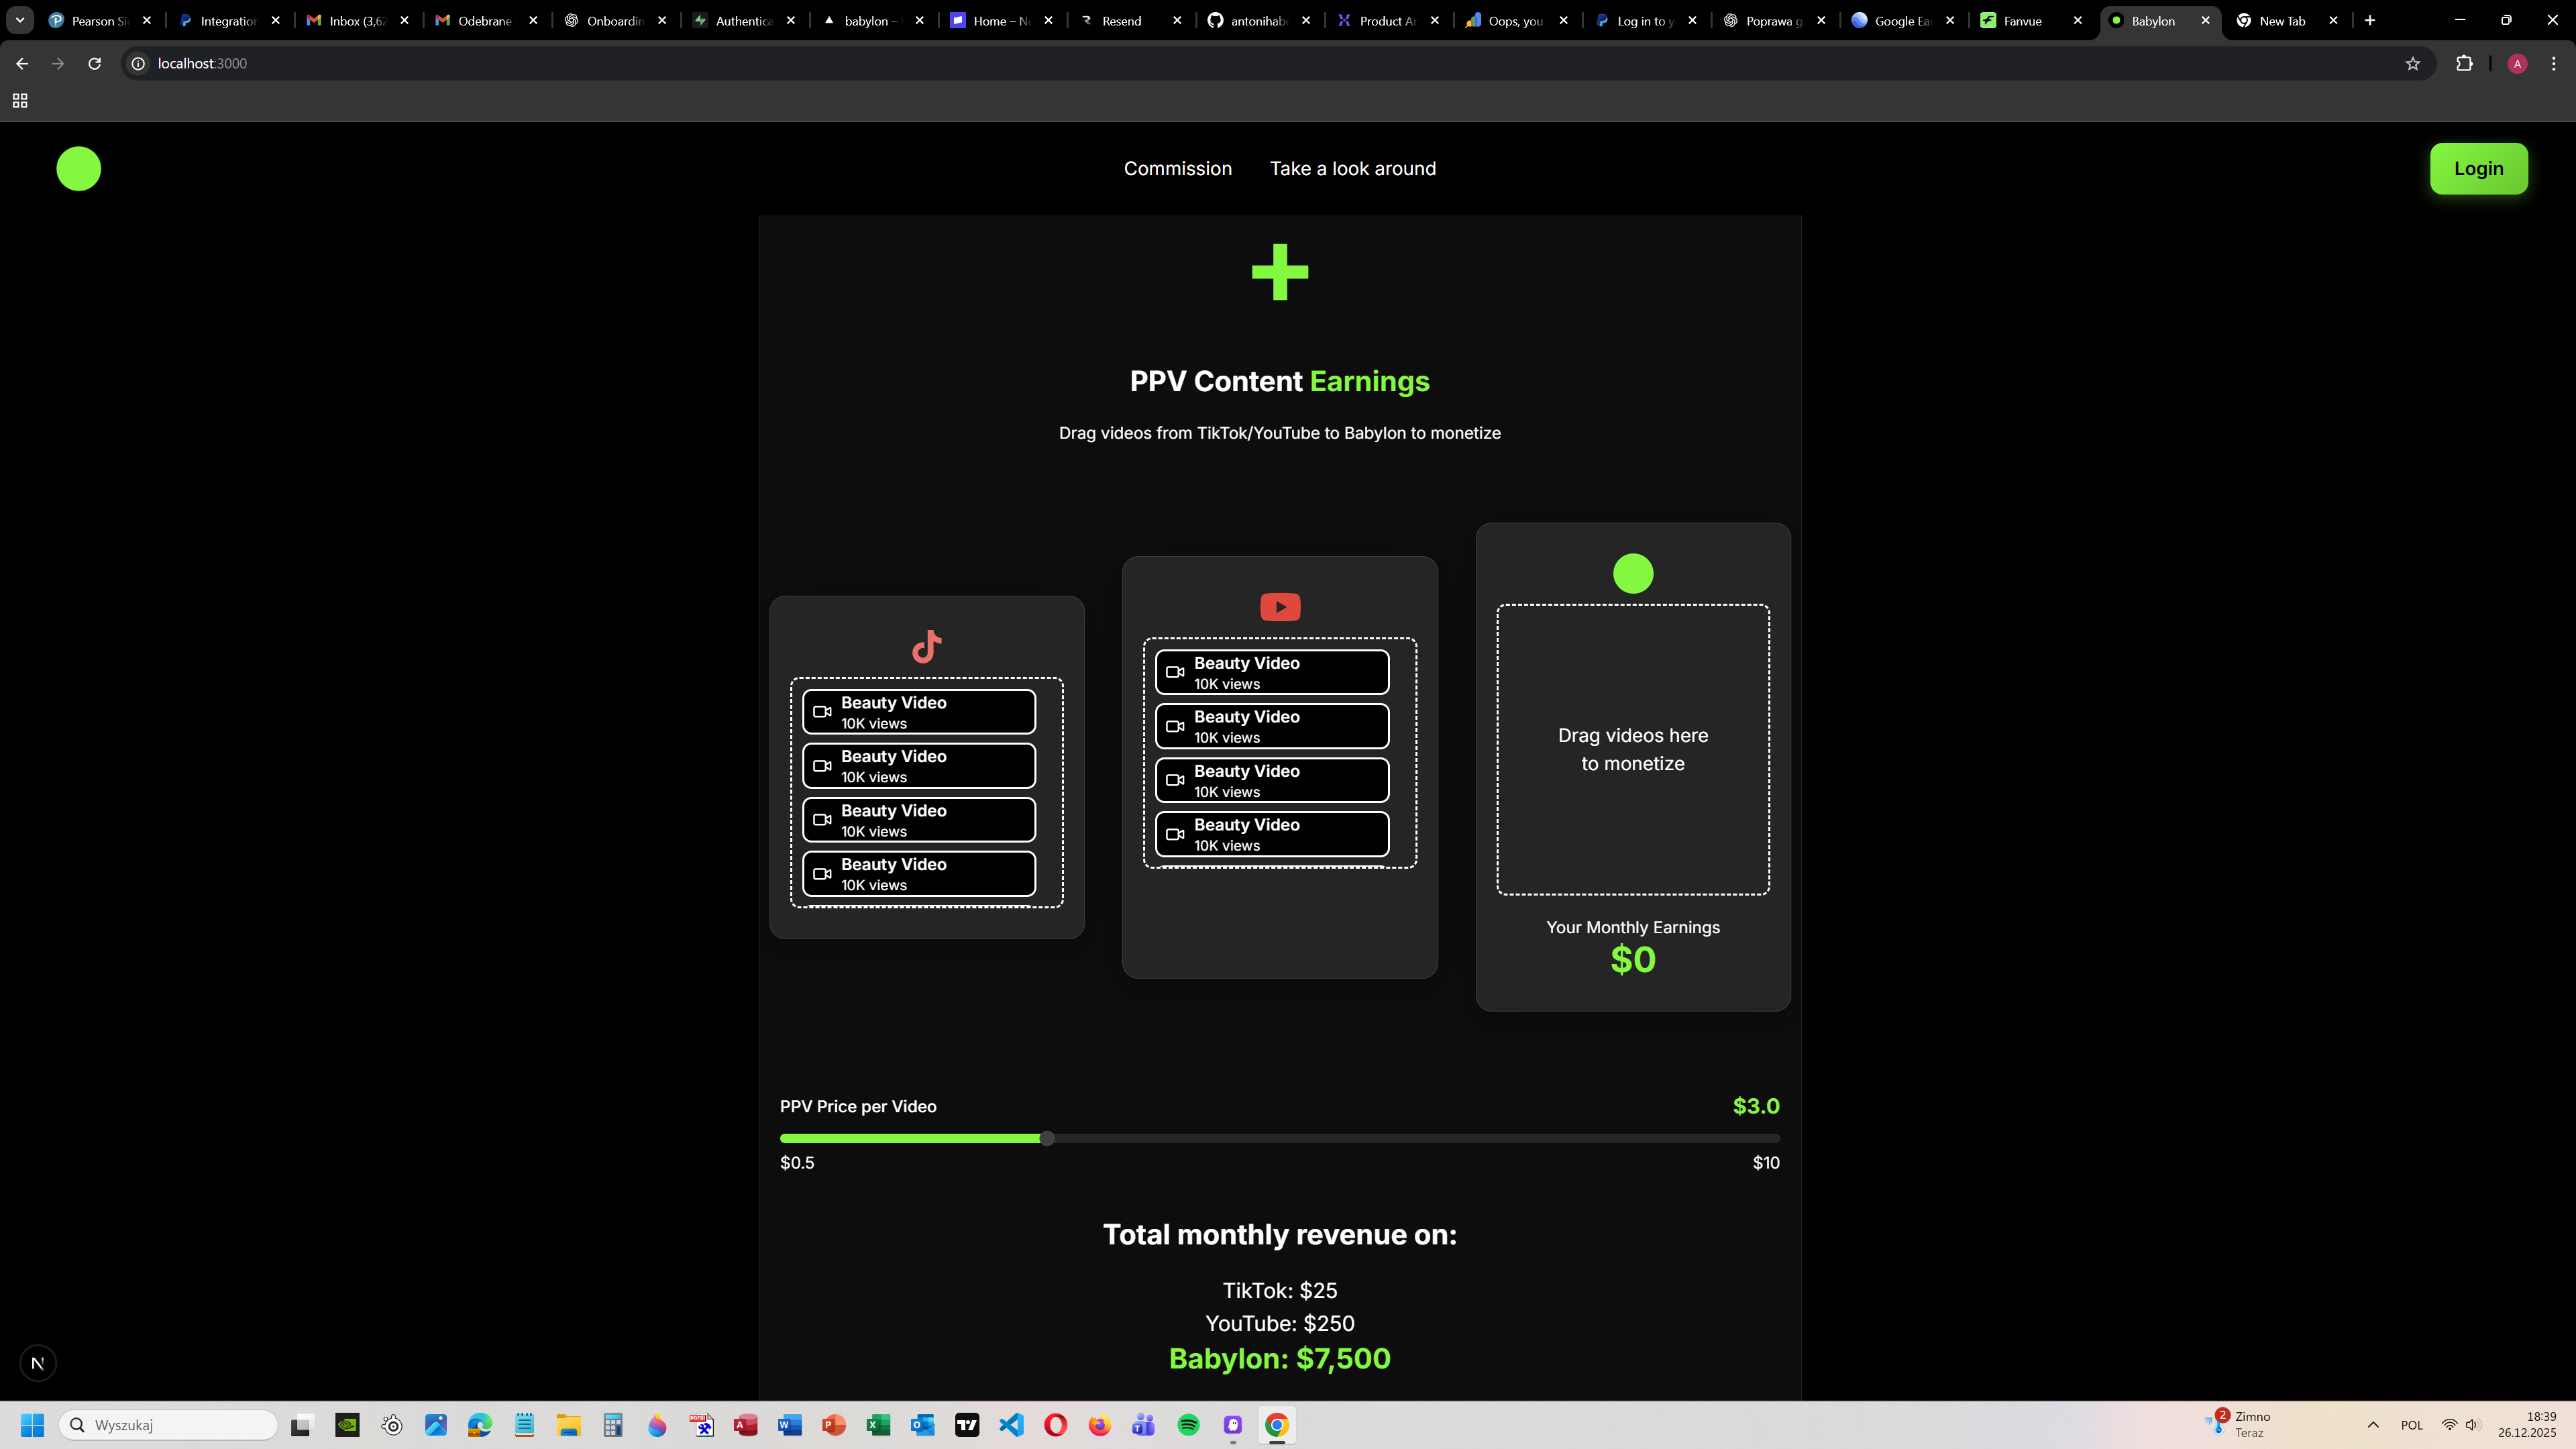Switch to the Resend browser tab

1121,20
